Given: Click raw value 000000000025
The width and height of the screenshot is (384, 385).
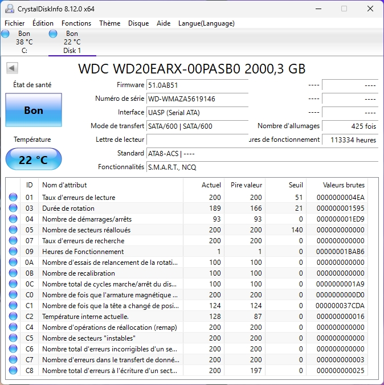Looking at the screenshot, I should click(341, 370).
